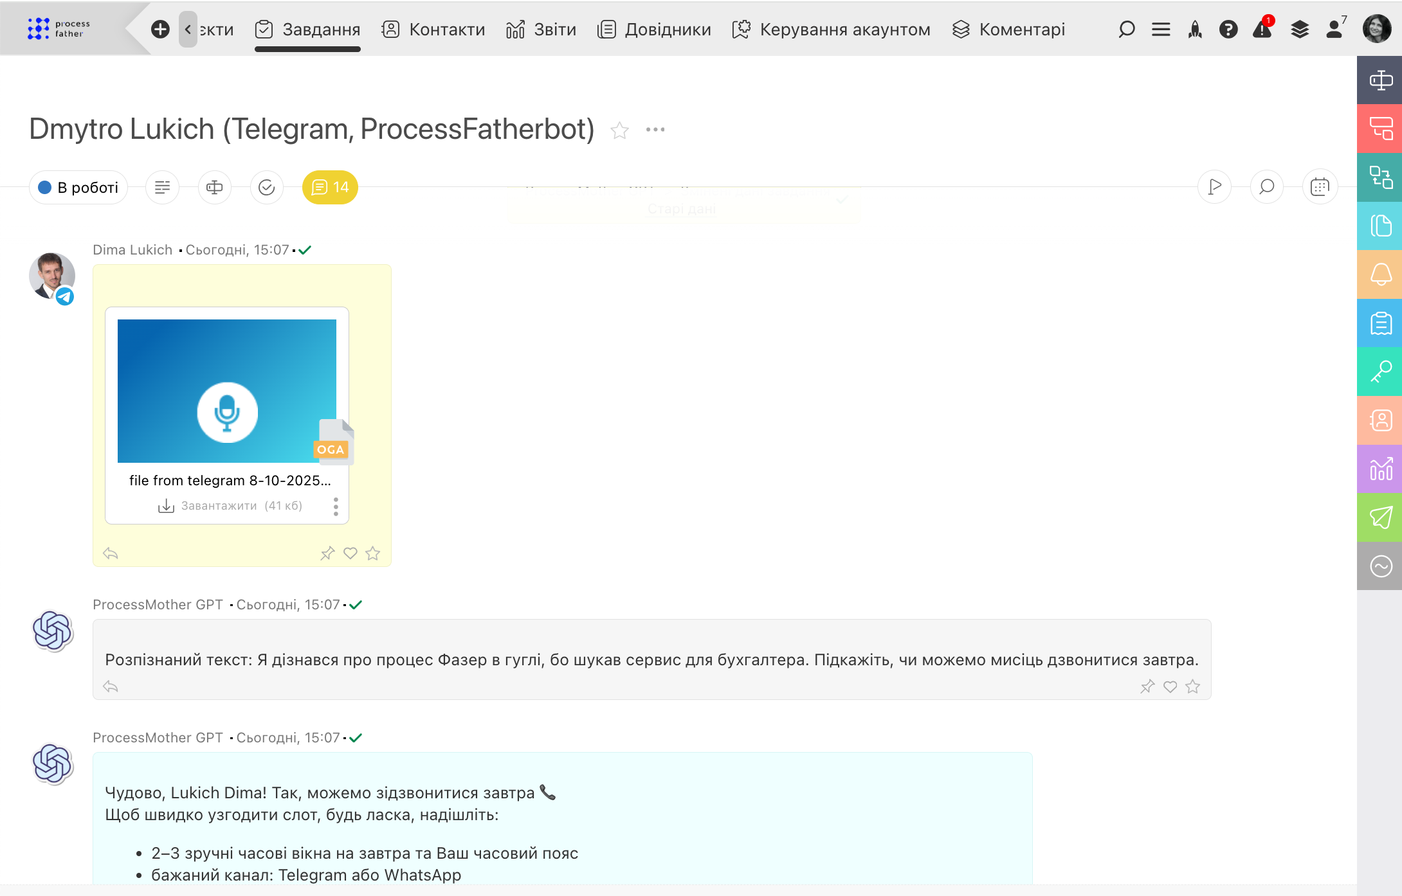
Task: Open the three-dots menu beside the task title
Action: (655, 130)
